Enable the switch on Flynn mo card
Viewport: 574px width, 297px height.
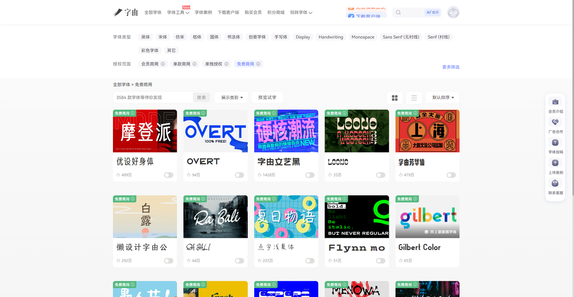(381, 261)
